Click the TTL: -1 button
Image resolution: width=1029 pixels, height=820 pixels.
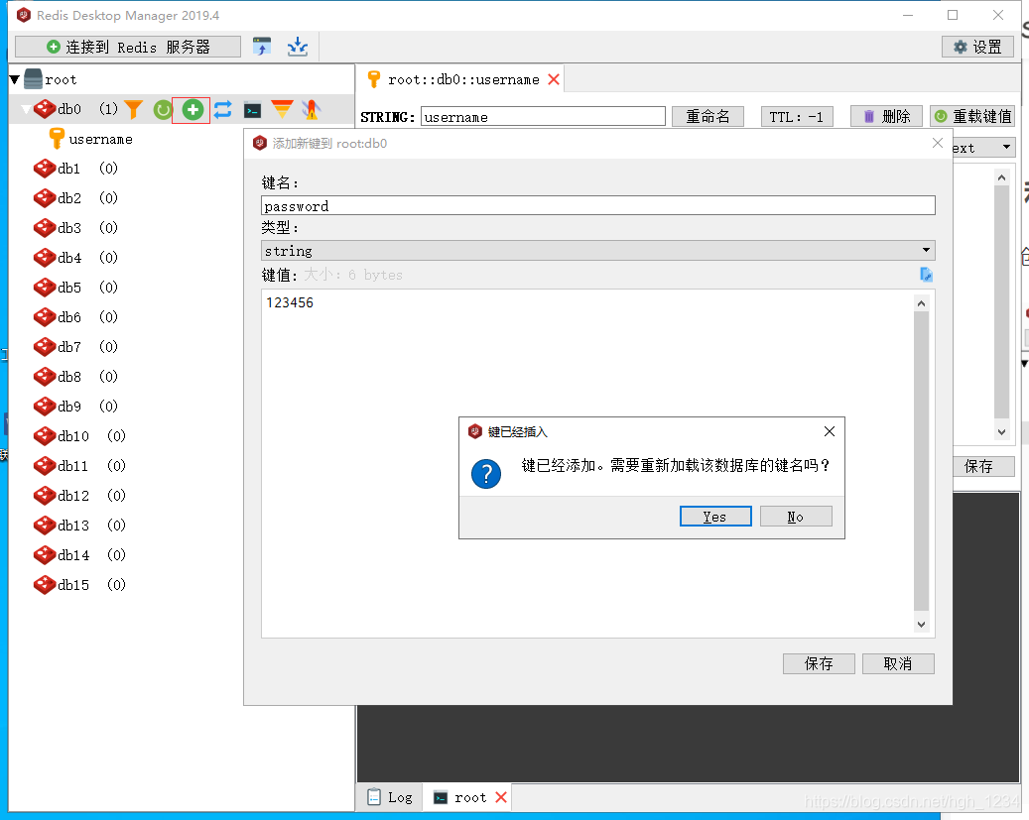[x=796, y=117]
